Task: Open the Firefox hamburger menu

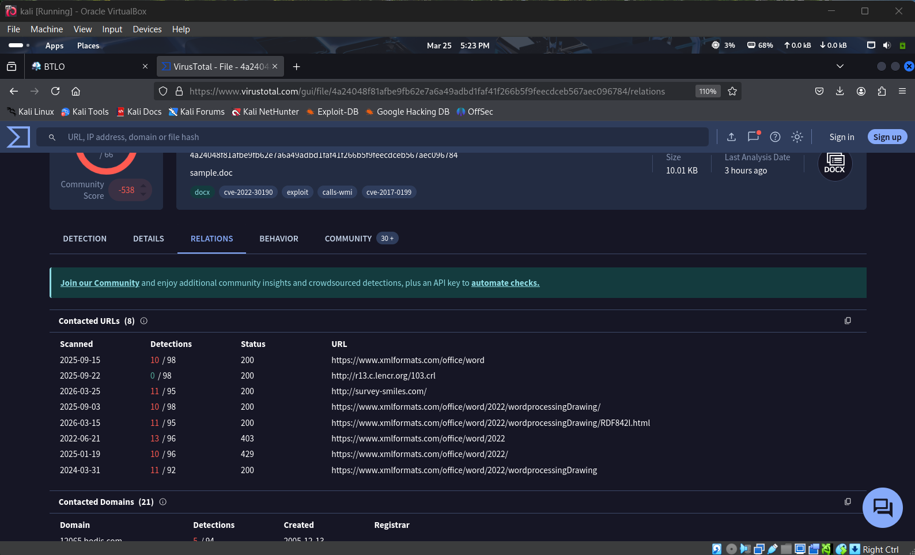Action: (902, 91)
